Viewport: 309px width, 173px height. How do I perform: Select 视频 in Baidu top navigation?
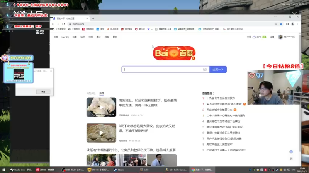(91, 37)
